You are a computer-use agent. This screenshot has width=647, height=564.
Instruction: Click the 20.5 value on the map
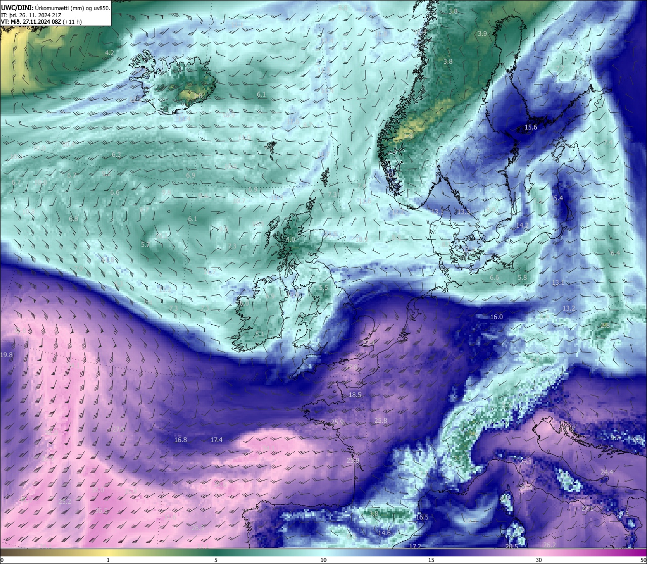[512, 546]
